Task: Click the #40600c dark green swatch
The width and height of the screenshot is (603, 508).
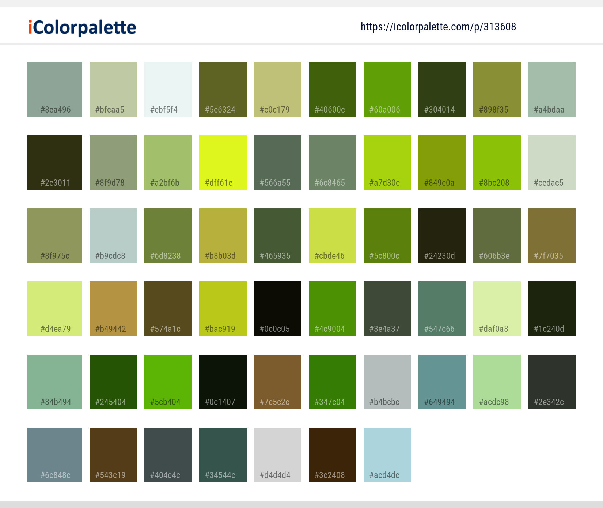Action: (333, 90)
